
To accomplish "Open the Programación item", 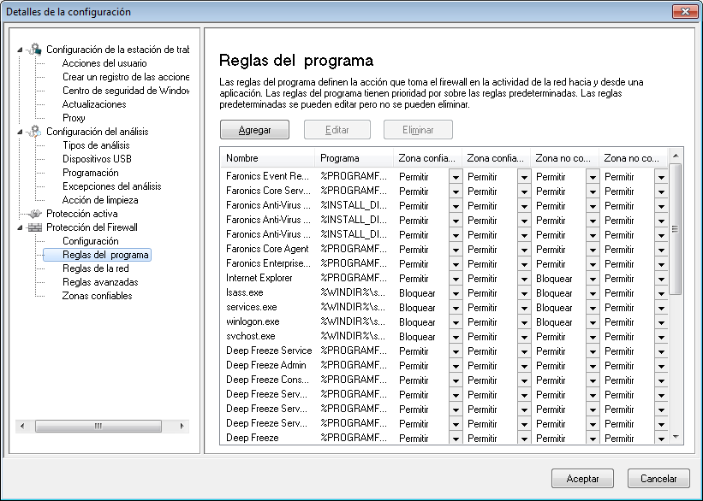I will pos(91,173).
